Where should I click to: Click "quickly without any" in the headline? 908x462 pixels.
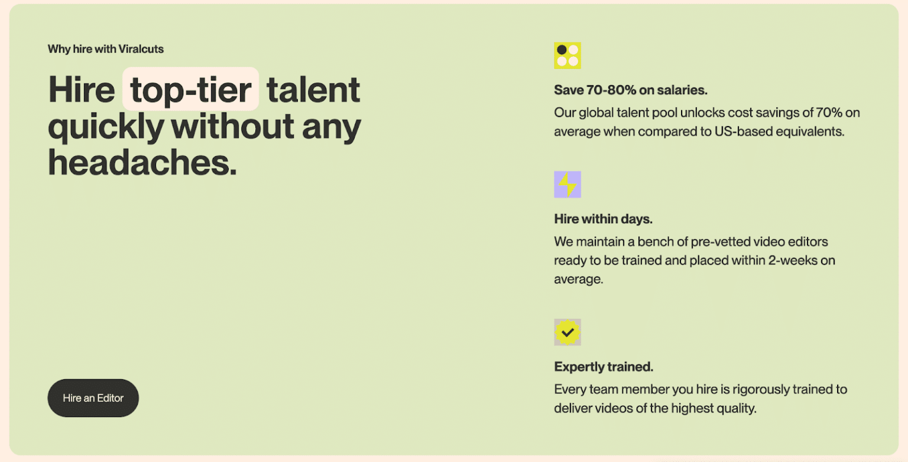(x=205, y=126)
